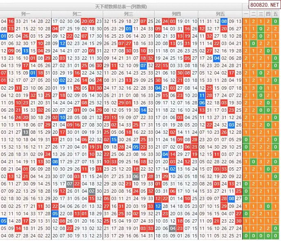Click the blue 14 cell in 列三

pyautogui.click(x=143, y=110)
